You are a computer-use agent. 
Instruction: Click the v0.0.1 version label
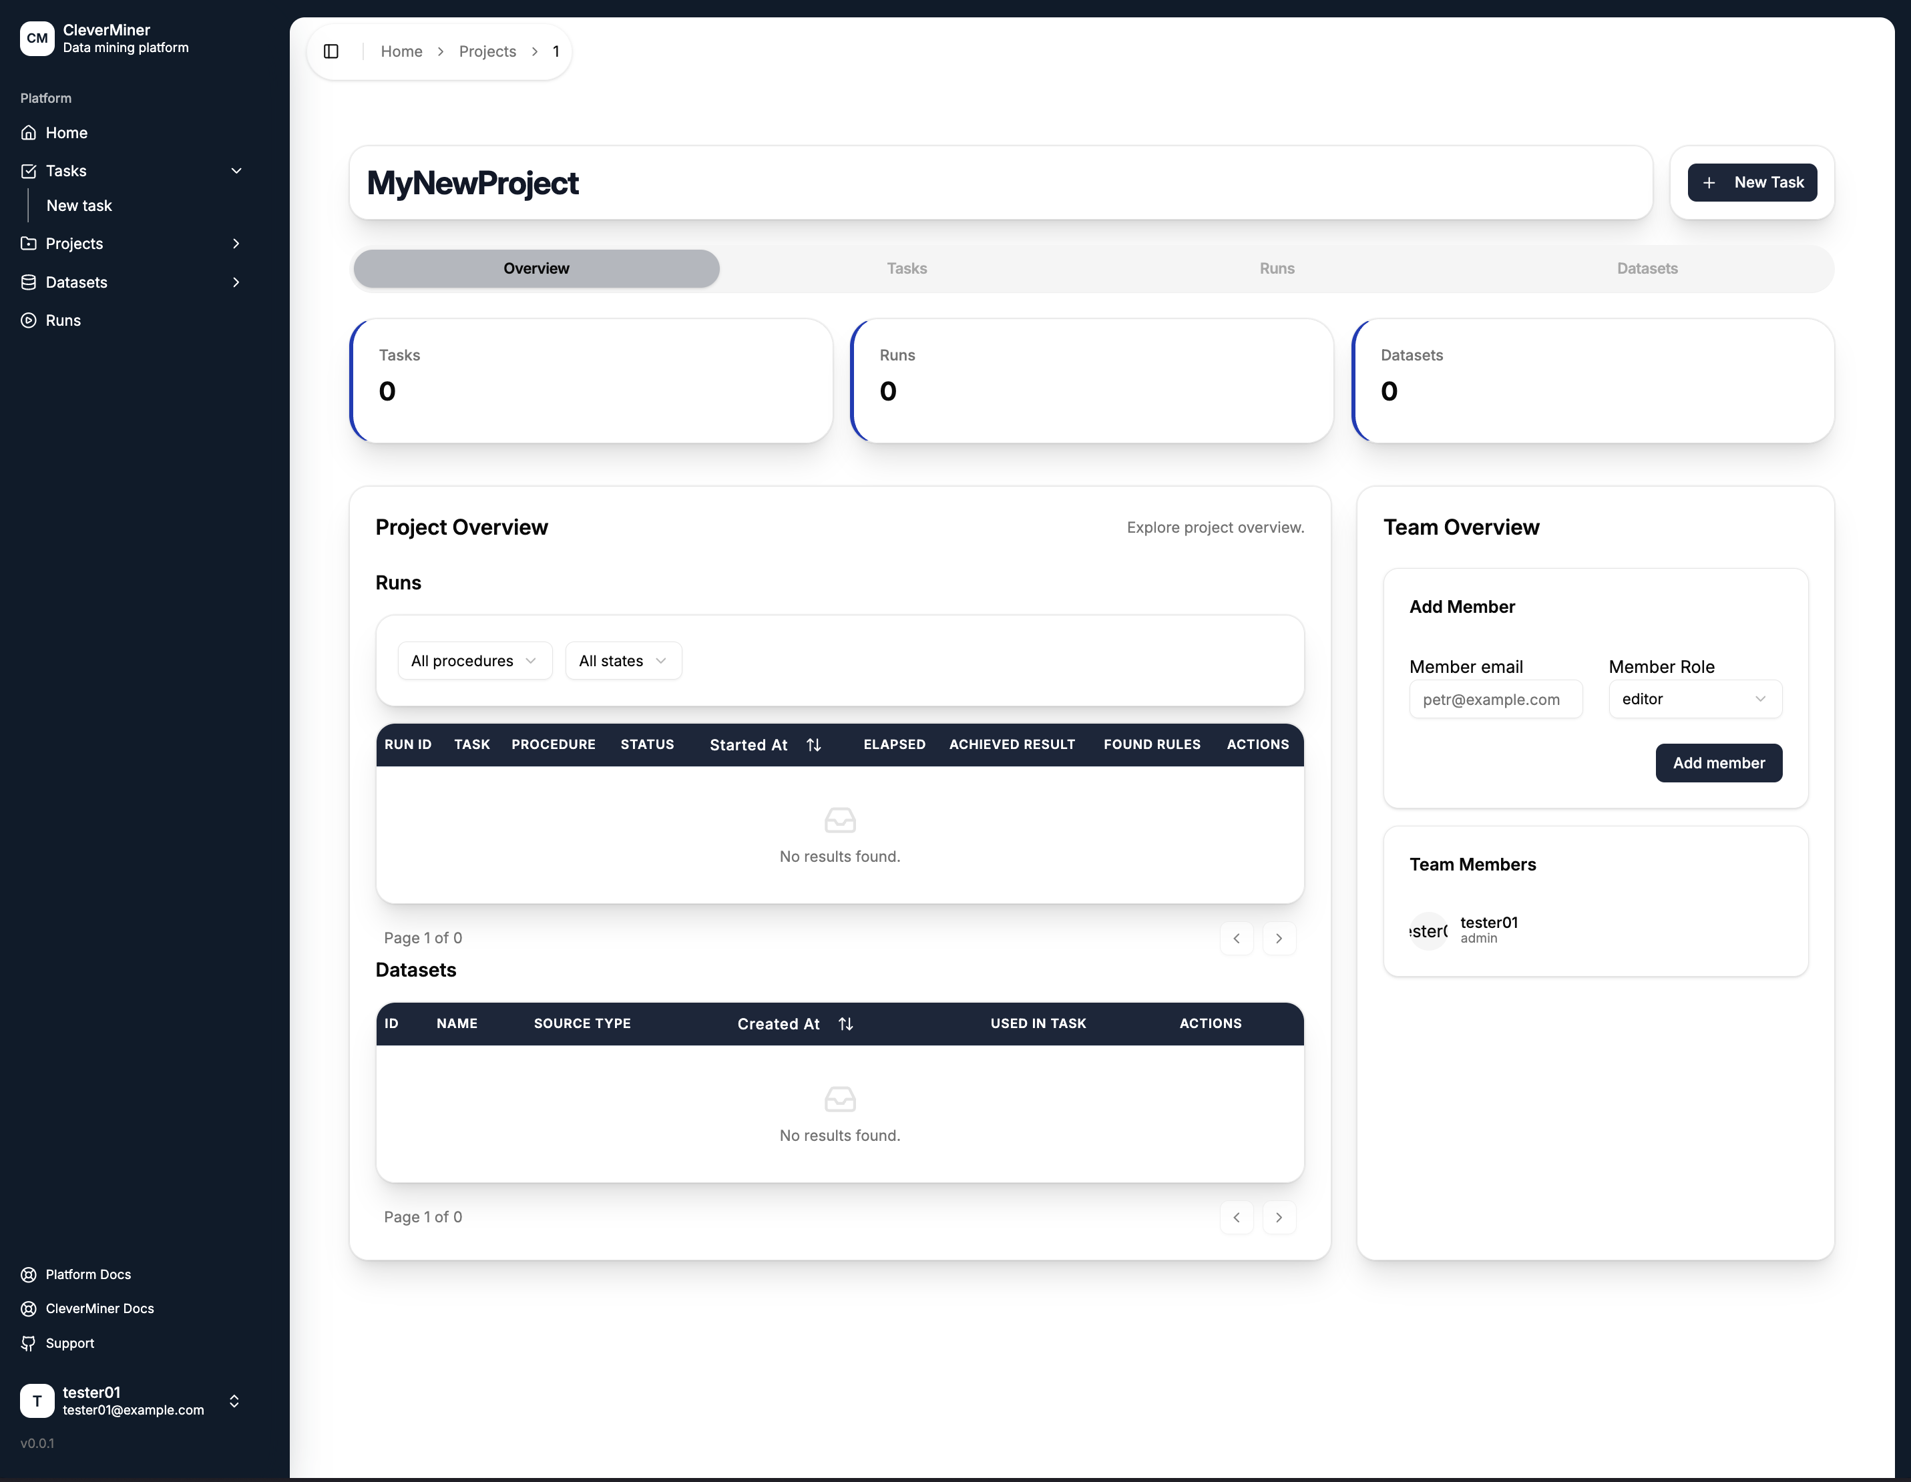pyautogui.click(x=37, y=1443)
